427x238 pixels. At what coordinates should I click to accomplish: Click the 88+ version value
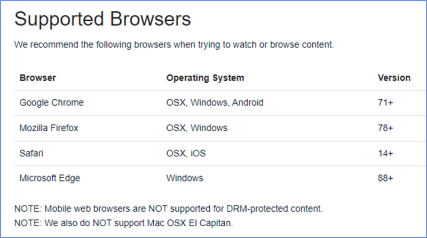click(x=385, y=178)
